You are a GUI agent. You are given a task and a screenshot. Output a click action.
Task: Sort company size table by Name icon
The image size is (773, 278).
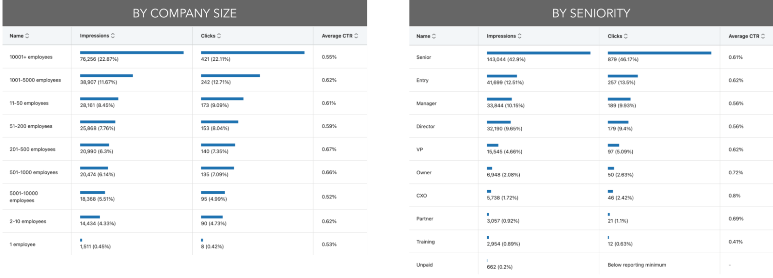(x=27, y=36)
